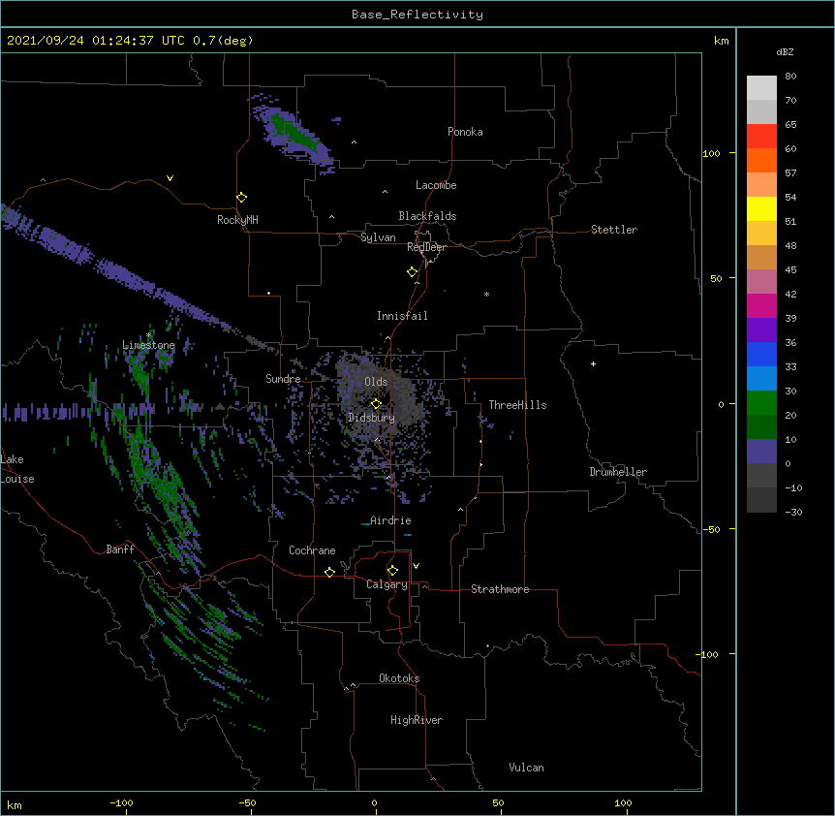The image size is (835, 816).
Task: Click the -100 tick on the bottom axis
Action: [x=121, y=802]
